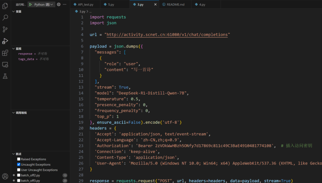Enable the User Uncaught Exceptions checkbox

point(19,170)
